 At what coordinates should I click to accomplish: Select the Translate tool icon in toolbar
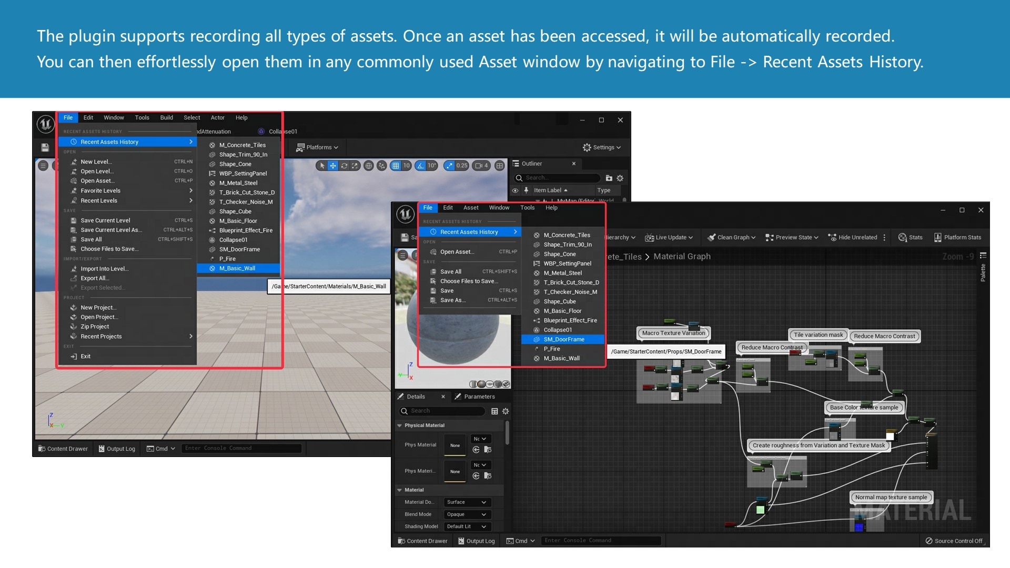[x=334, y=166]
